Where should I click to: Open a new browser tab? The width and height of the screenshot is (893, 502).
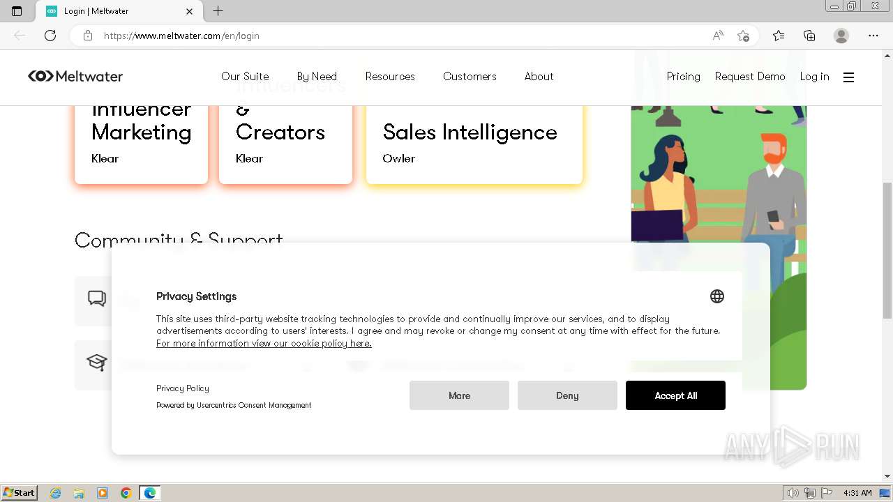coord(218,11)
